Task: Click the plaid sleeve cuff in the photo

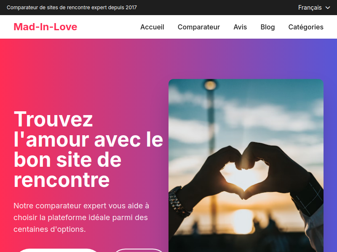Action: click(x=308, y=199)
